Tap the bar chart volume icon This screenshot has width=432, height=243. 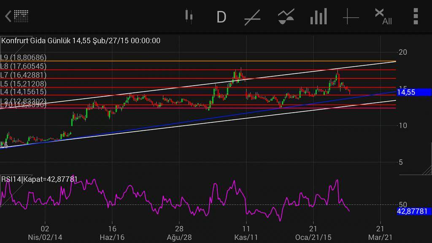coord(319,17)
